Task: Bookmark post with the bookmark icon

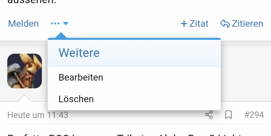Action: [228, 115]
